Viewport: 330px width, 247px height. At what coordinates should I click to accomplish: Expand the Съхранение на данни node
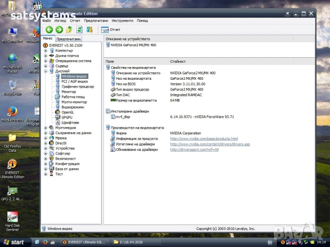[45, 133]
